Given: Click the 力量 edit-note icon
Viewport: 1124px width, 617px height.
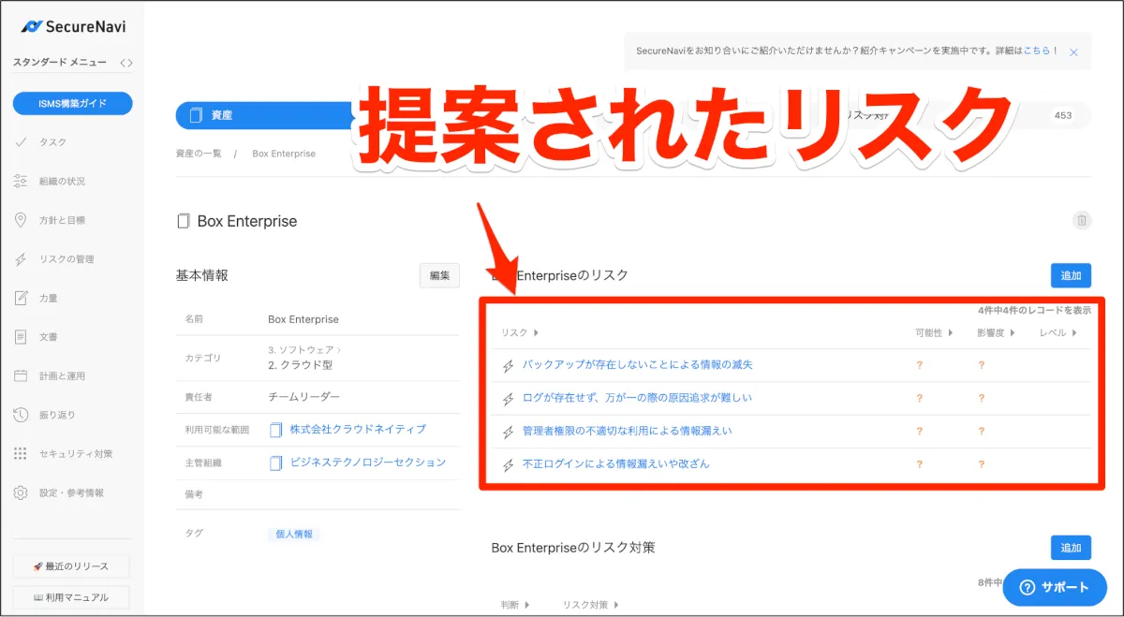Looking at the screenshot, I should click(21, 298).
